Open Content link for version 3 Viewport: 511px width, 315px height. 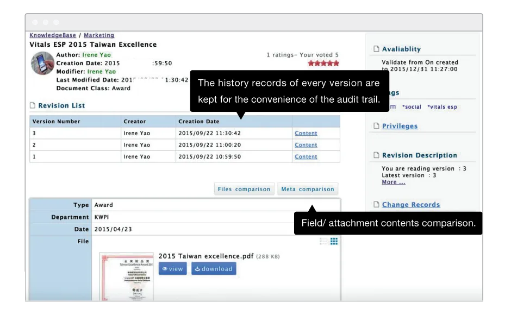[306, 133]
